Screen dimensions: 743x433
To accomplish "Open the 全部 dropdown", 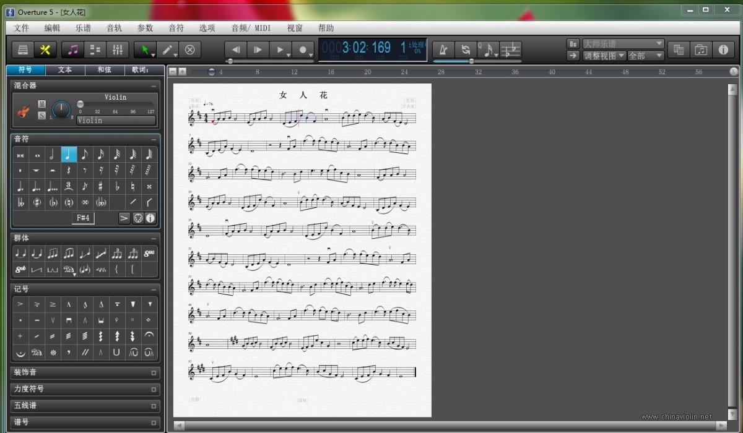I will 646,56.
